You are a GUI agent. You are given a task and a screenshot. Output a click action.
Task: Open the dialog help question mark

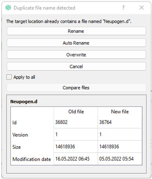[123, 8]
